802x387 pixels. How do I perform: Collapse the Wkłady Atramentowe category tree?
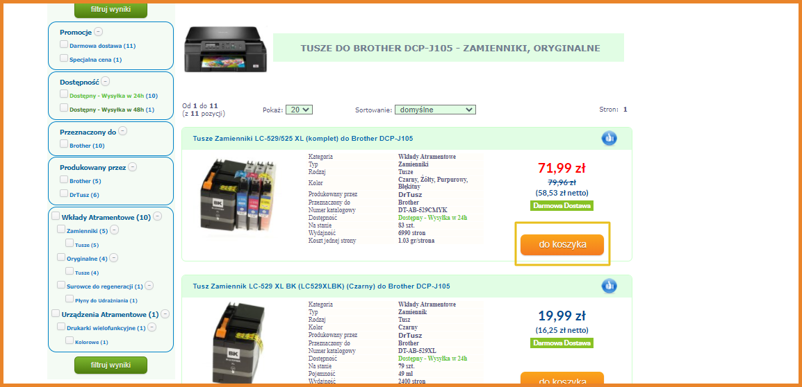coord(158,216)
